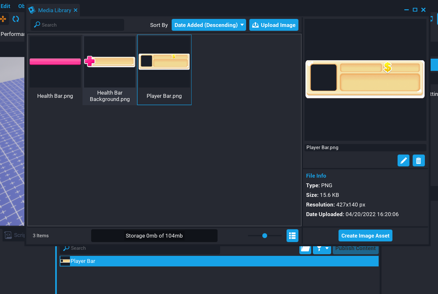Expand the filter options dropdown arrow
The width and height of the screenshot is (438, 294).
point(326,248)
